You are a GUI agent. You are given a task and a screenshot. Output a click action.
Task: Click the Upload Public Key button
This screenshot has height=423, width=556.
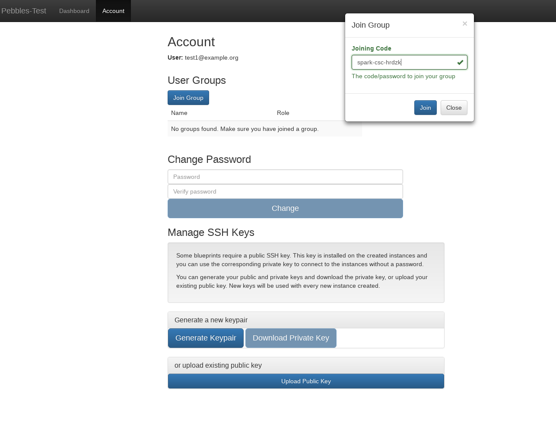point(306,381)
